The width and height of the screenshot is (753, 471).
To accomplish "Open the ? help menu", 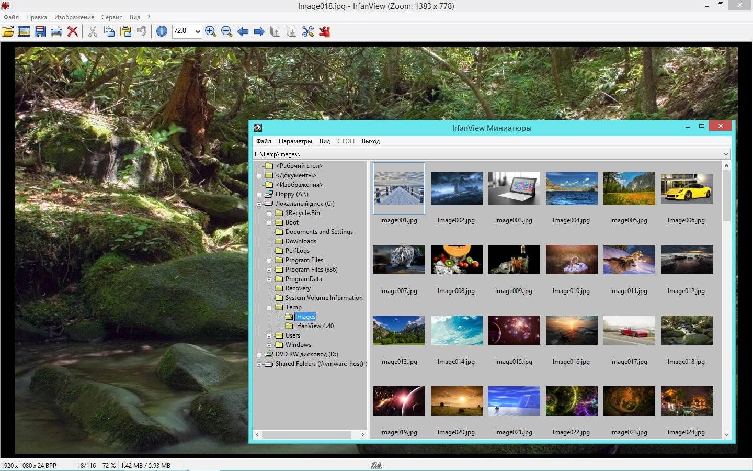I will click(x=149, y=17).
